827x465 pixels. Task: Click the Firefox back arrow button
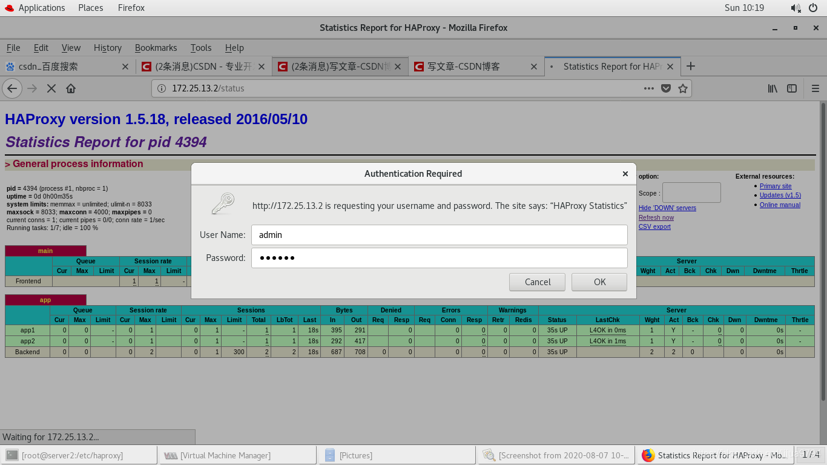tap(13, 88)
